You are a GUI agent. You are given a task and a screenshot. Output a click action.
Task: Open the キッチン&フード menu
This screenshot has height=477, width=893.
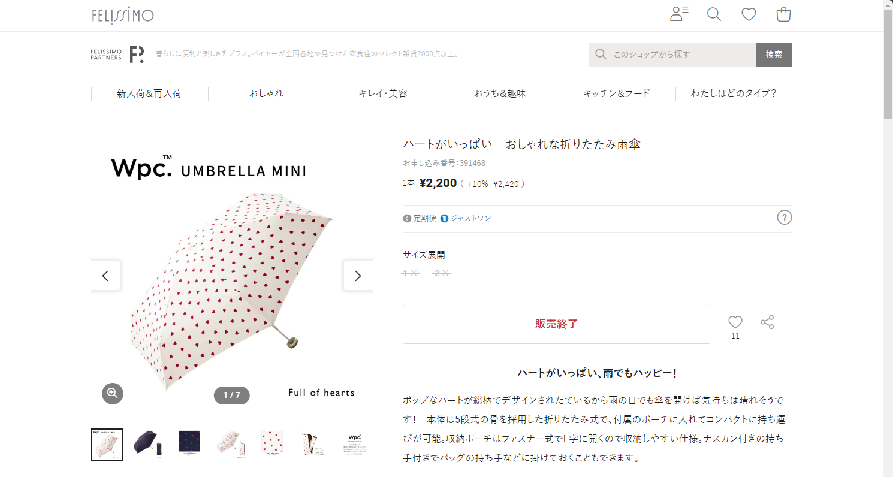pyautogui.click(x=617, y=93)
